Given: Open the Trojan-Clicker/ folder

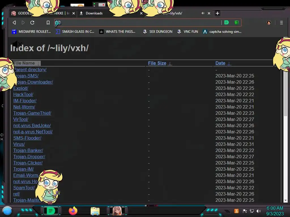Looking at the screenshot, I should click(x=28, y=163).
